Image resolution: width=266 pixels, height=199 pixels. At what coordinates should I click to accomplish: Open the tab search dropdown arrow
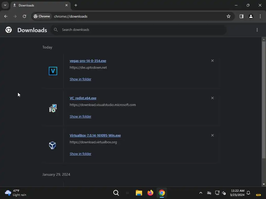5,5
